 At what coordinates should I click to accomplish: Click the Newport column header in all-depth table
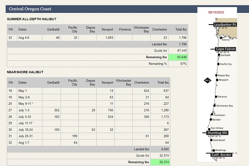[107, 30]
